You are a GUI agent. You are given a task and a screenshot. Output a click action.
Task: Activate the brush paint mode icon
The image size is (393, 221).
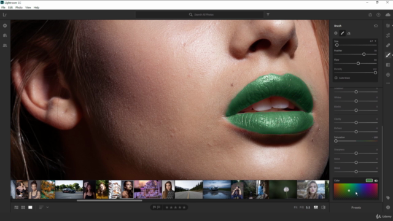(343, 33)
